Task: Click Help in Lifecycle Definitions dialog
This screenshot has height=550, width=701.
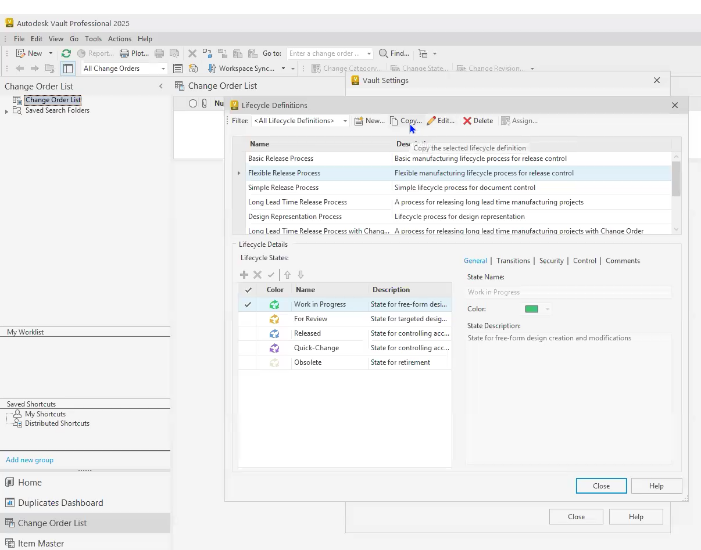Action: click(656, 486)
